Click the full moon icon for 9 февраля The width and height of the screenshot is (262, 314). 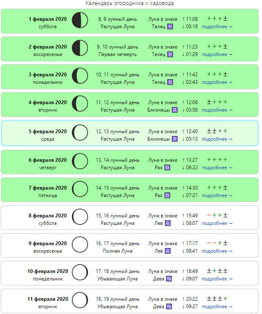(80, 244)
